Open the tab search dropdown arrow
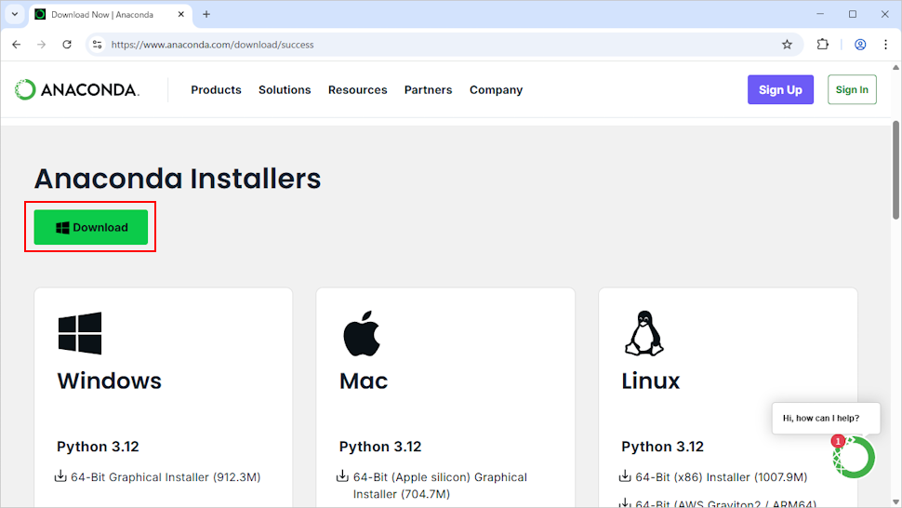Screen dimensions: 902x508 [15, 14]
